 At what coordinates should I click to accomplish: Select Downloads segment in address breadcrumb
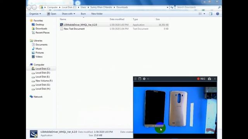tap(122, 7)
